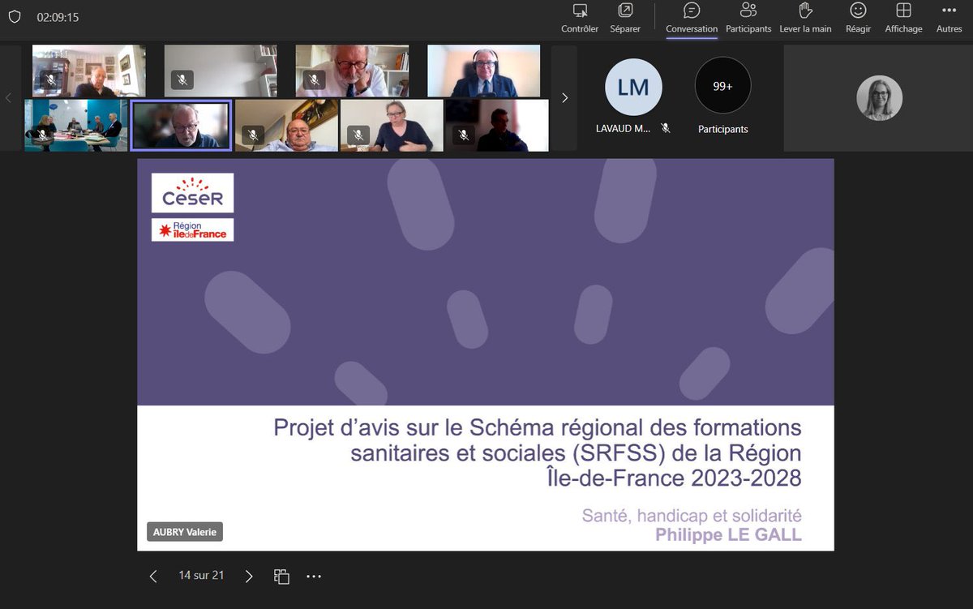This screenshot has height=609, width=973.
Task: Select the highlighted active speaker video
Action: pyautogui.click(x=181, y=125)
